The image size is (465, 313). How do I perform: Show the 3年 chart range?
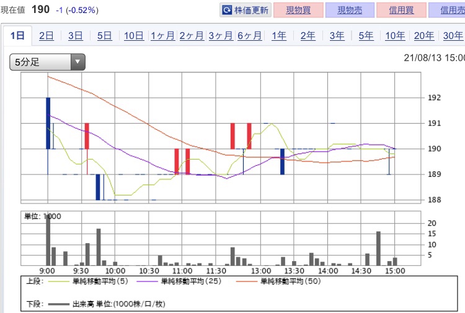click(337, 36)
